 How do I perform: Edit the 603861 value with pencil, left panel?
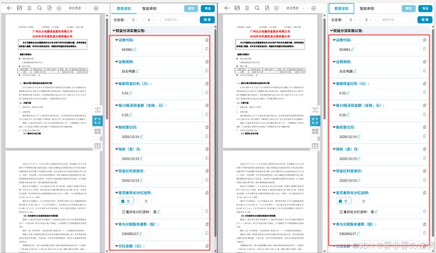click(x=135, y=49)
